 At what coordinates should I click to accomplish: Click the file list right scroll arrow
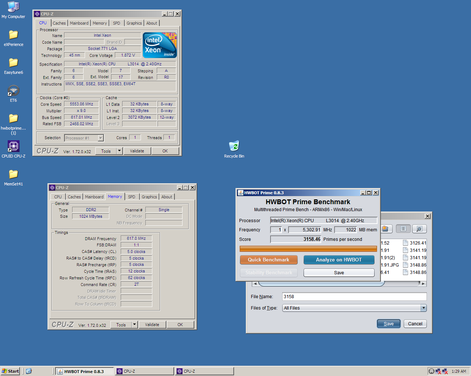(424, 283)
